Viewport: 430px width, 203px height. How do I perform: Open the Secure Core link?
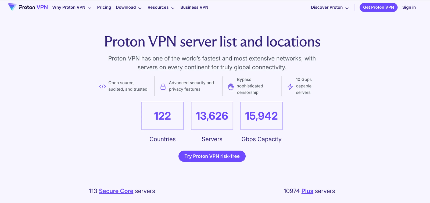pyautogui.click(x=116, y=191)
